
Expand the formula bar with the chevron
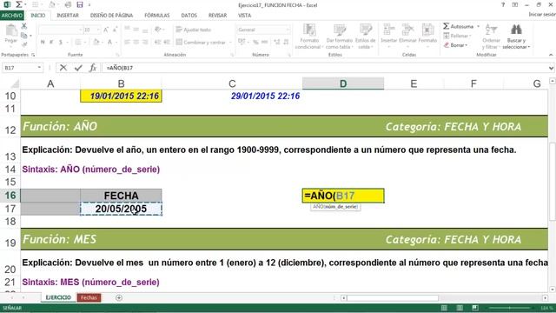[551, 68]
